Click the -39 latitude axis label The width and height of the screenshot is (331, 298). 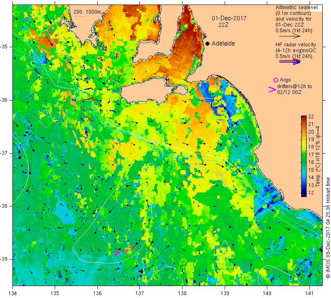tap(4, 259)
